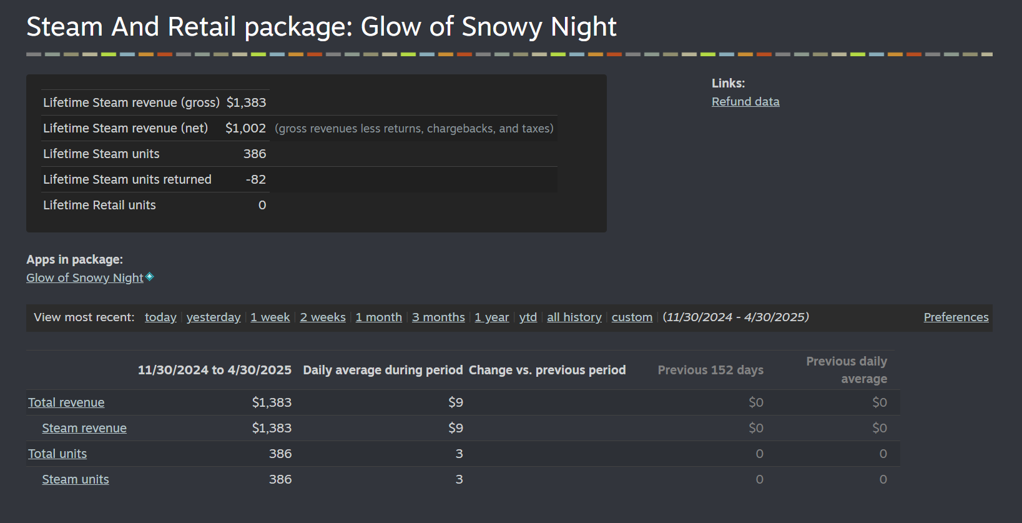The width and height of the screenshot is (1022, 523).
Task: Open the Preferences link
Action: 956,317
